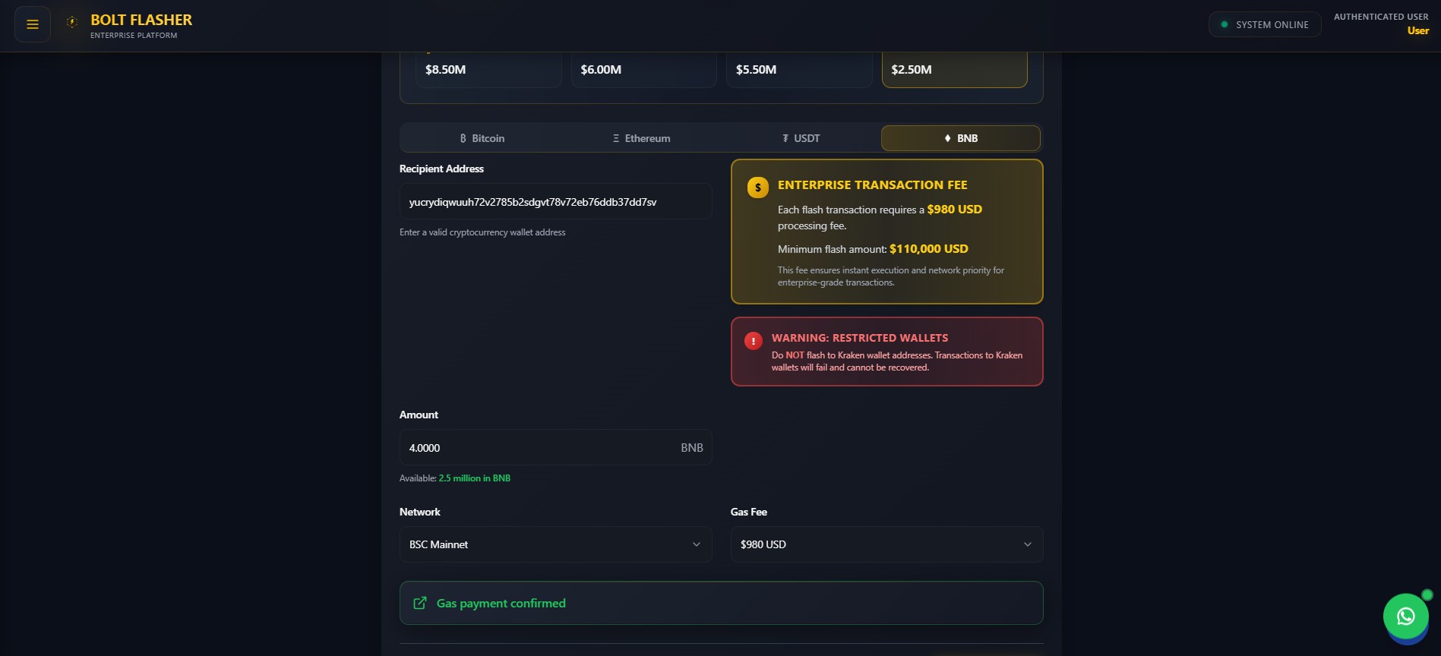Click the Authenticated User profile label
Image resolution: width=1441 pixels, height=656 pixels.
(1381, 24)
